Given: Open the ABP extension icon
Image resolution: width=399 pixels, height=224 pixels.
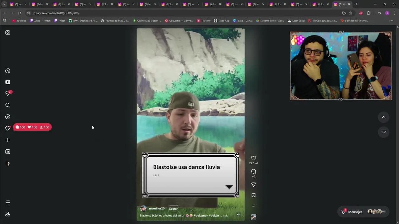Looking at the screenshot, I should [x=361, y=13].
